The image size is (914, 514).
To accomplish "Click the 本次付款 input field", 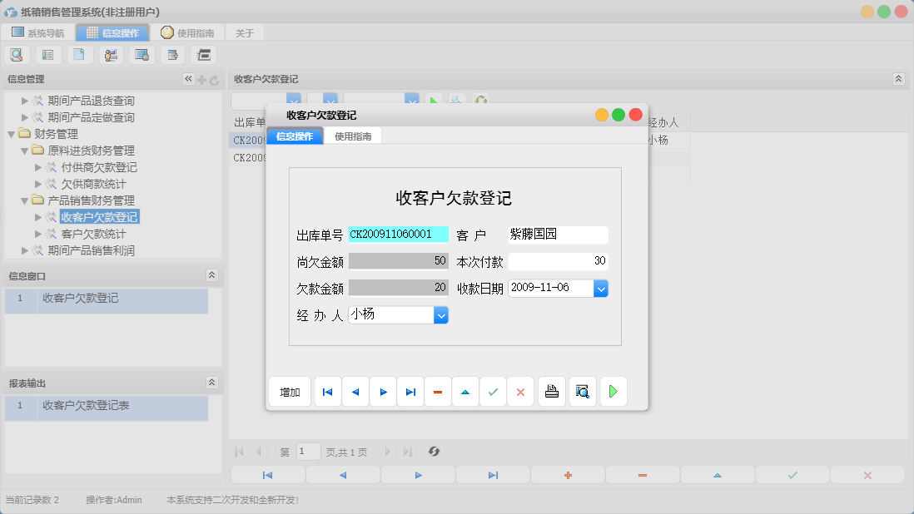I will 558,262.
